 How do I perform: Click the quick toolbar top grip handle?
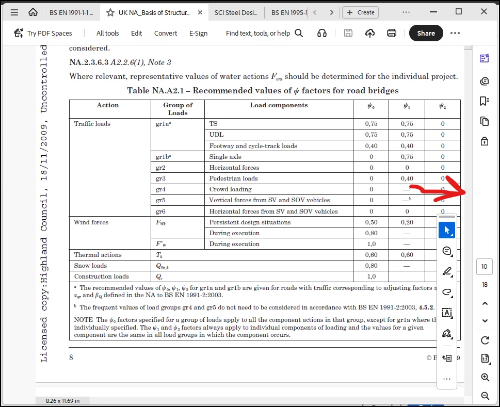pyautogui.click(x=447, y=217)
